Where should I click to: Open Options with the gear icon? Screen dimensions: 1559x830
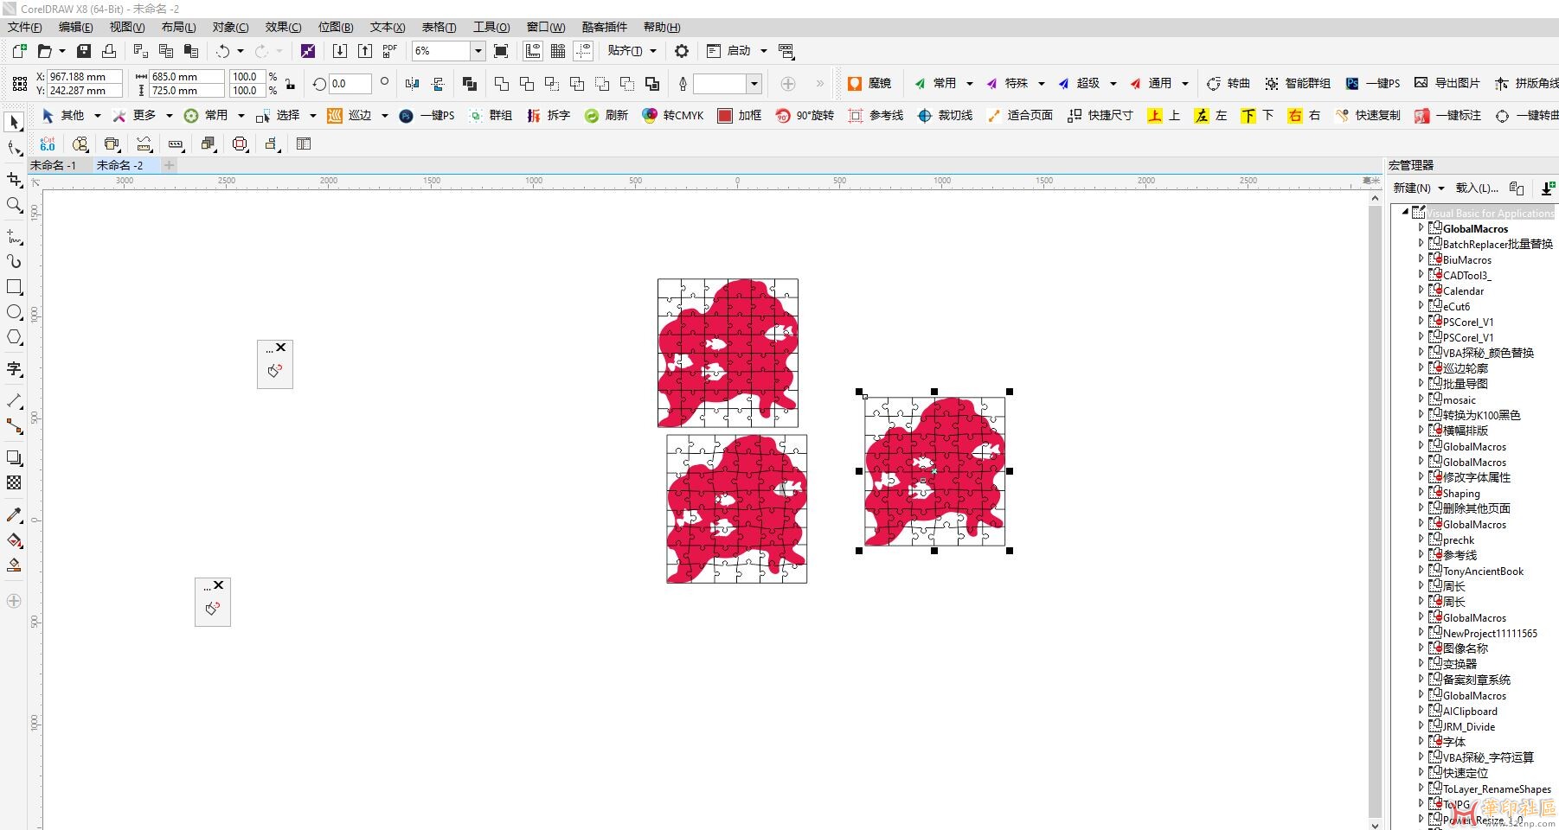[682, 51]
